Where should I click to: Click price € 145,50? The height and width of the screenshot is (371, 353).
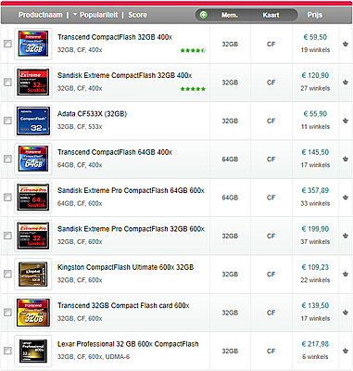(315, 152)
